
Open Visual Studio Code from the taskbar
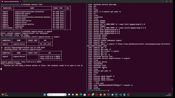[x=120, y=95]
